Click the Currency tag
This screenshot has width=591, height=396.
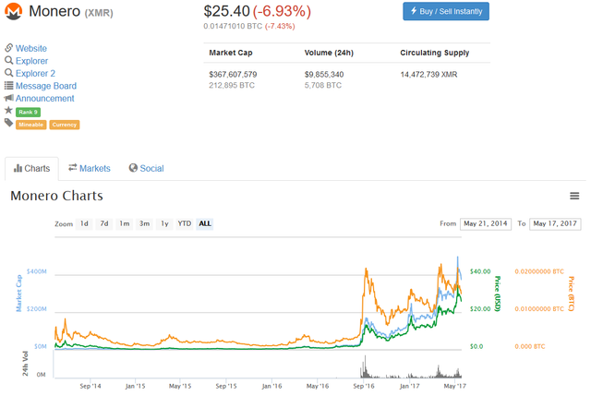[65, 125]
